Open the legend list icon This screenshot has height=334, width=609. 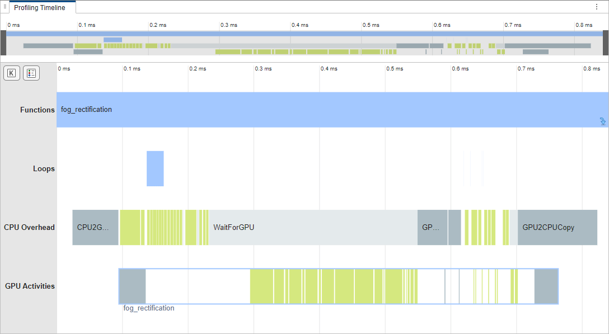[31, 73]
